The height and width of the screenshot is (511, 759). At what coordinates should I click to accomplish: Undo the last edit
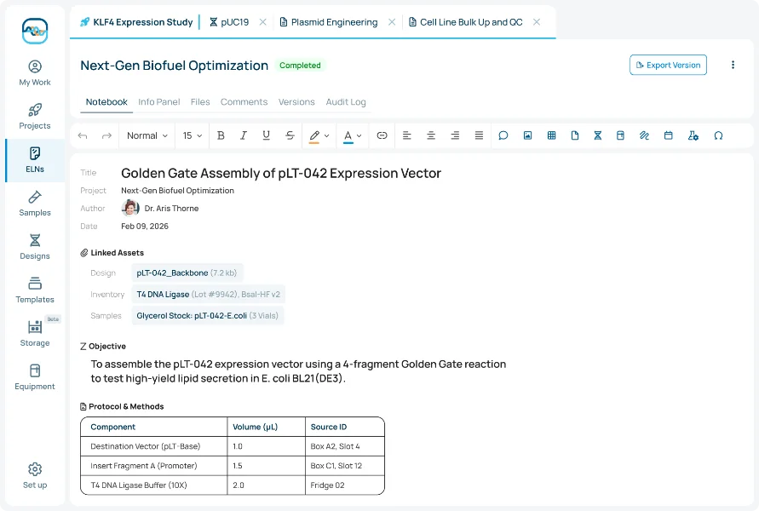(83, 136)
